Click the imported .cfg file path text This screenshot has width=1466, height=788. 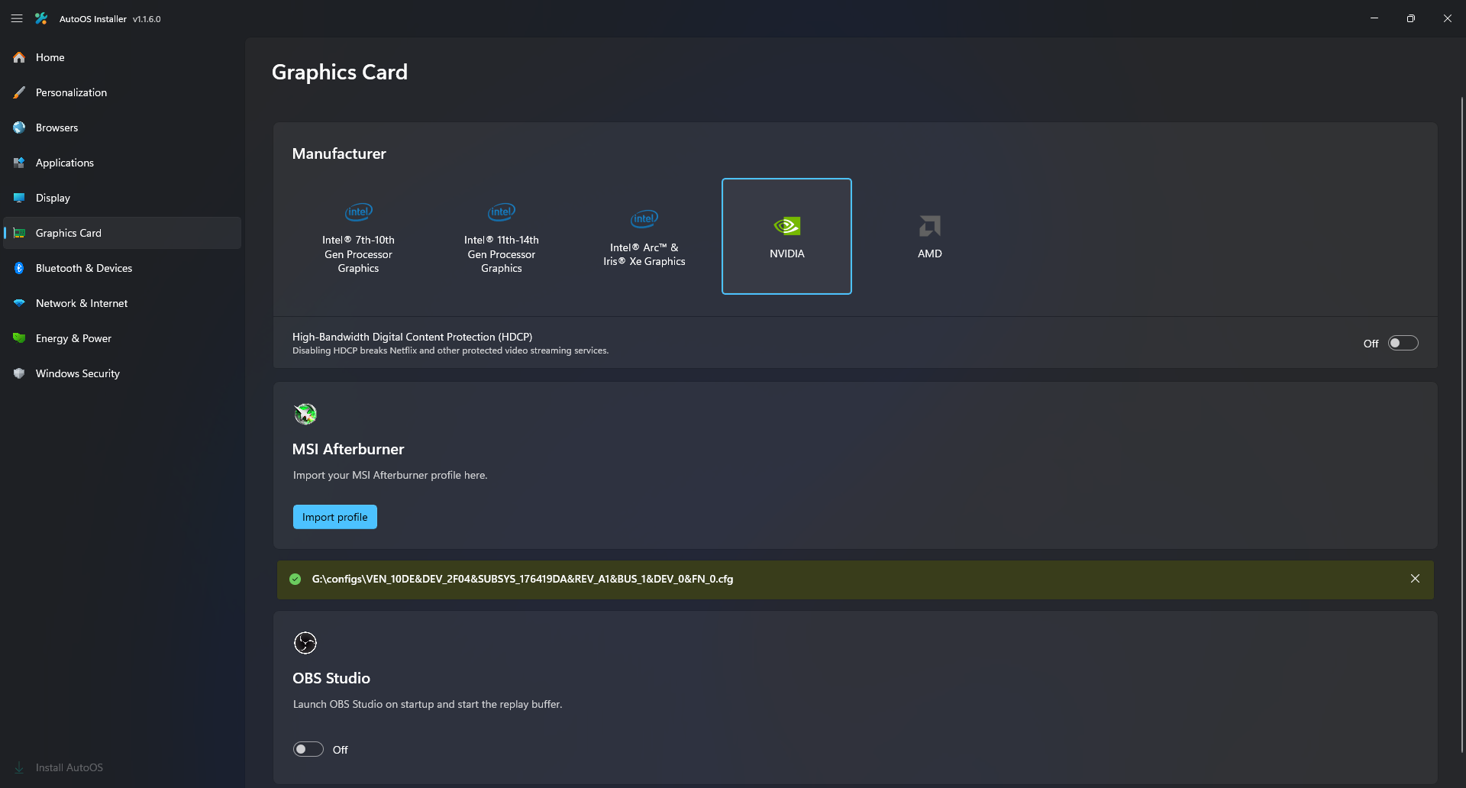click(522, 579)
